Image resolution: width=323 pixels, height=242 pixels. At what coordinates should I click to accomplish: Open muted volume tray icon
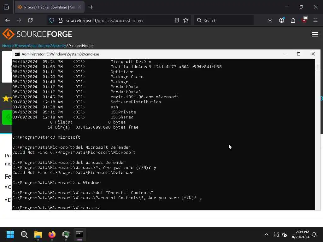tap(285, 234)
